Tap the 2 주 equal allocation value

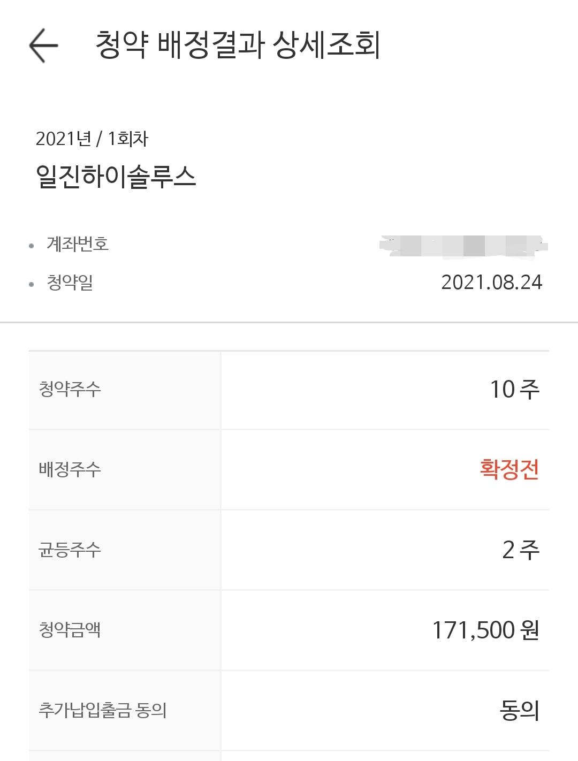520,550
